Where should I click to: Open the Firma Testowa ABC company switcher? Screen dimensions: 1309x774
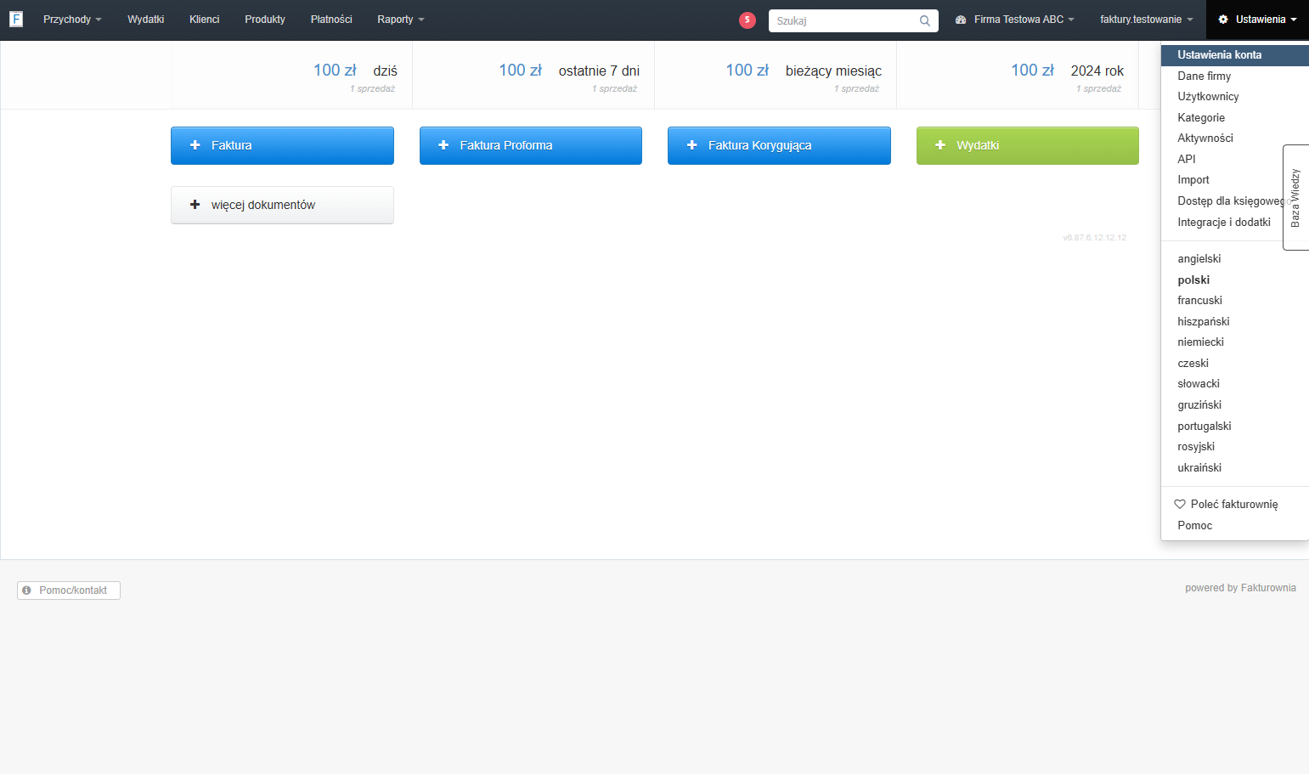click(x=1015, y=20)
